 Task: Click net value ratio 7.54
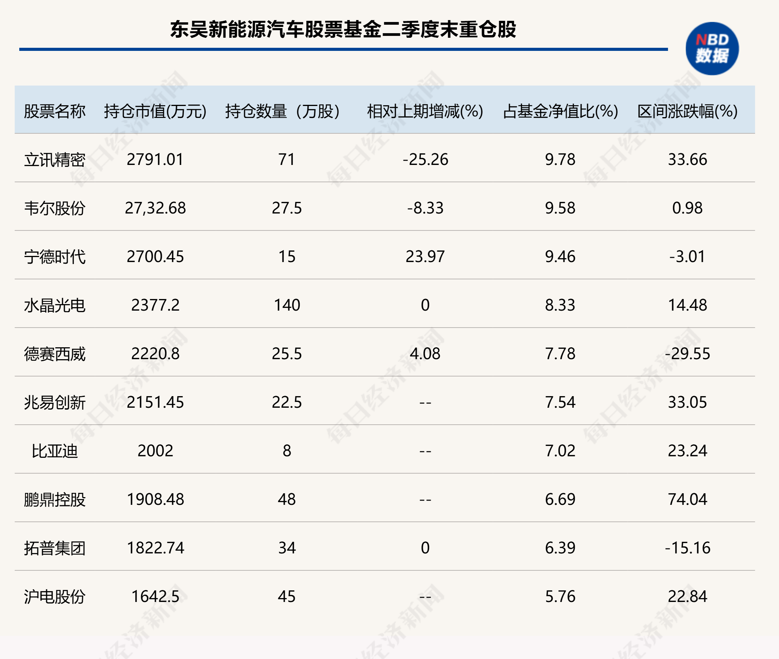[x=560, y=402]
